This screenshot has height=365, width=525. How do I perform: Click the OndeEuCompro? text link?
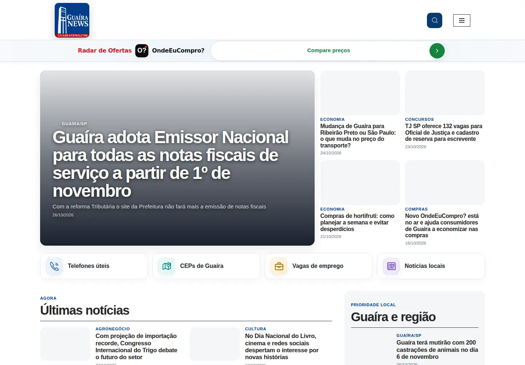click(178, 50)
